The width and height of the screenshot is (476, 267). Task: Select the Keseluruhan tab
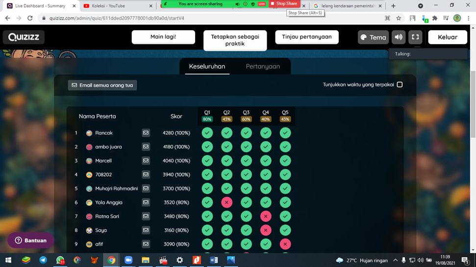[x=207, y=67]
